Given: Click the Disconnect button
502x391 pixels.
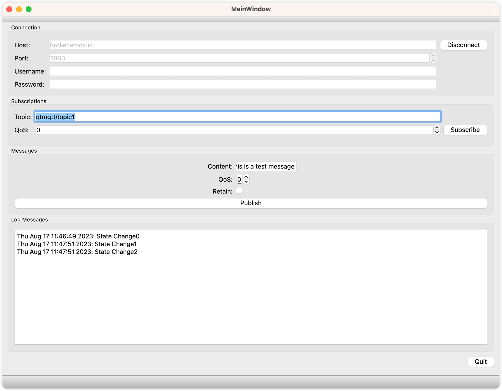Looking at the screenshot, I should pos(463,45).
